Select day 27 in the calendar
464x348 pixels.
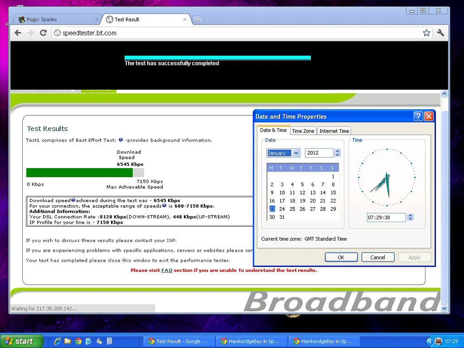click(x=313, y=209)
